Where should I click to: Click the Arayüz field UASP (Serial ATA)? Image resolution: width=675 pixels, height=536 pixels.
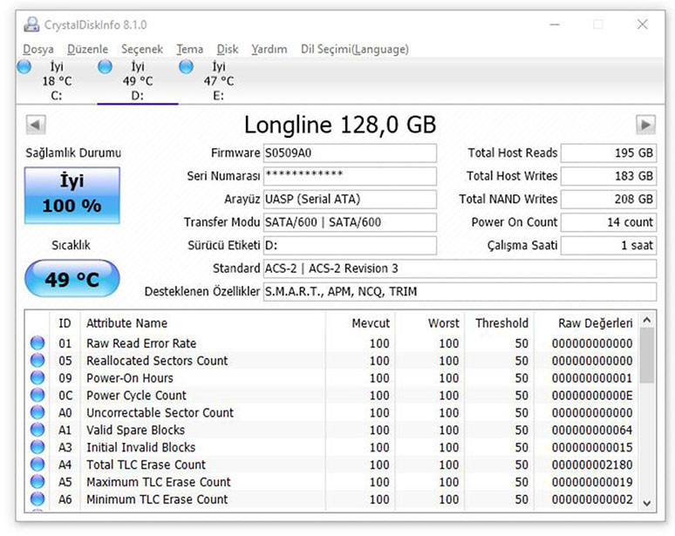pyautogui.click(x=350, y=200)
